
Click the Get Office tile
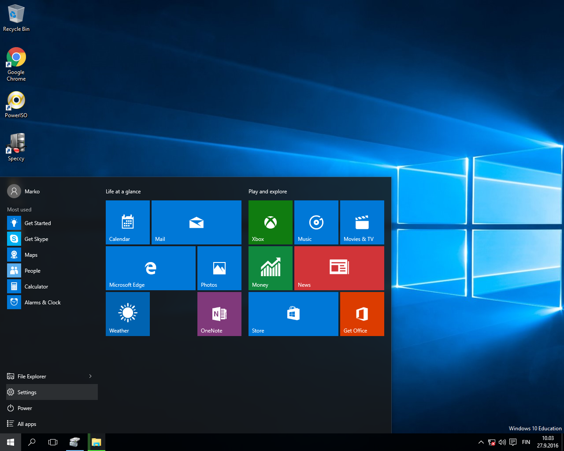(362, 314)
